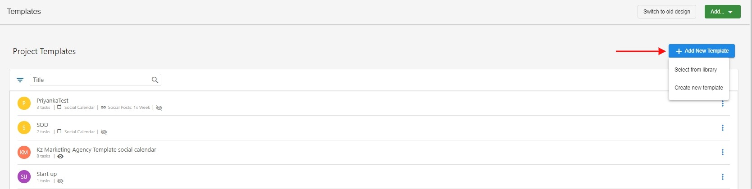This screenshot has width=752, height=189.
Task: Click the purple SU avatar icon
Action: (24, 176)
